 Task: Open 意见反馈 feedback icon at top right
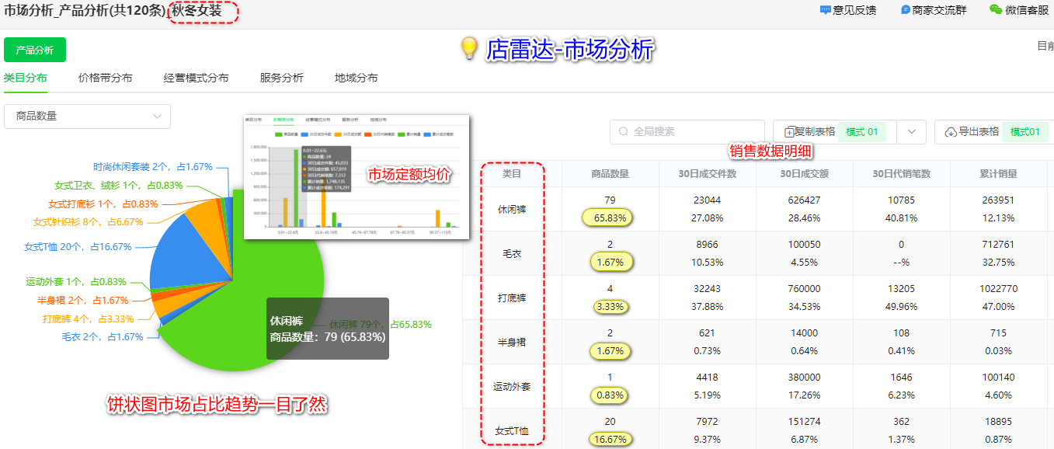click(x=826, y=9)
